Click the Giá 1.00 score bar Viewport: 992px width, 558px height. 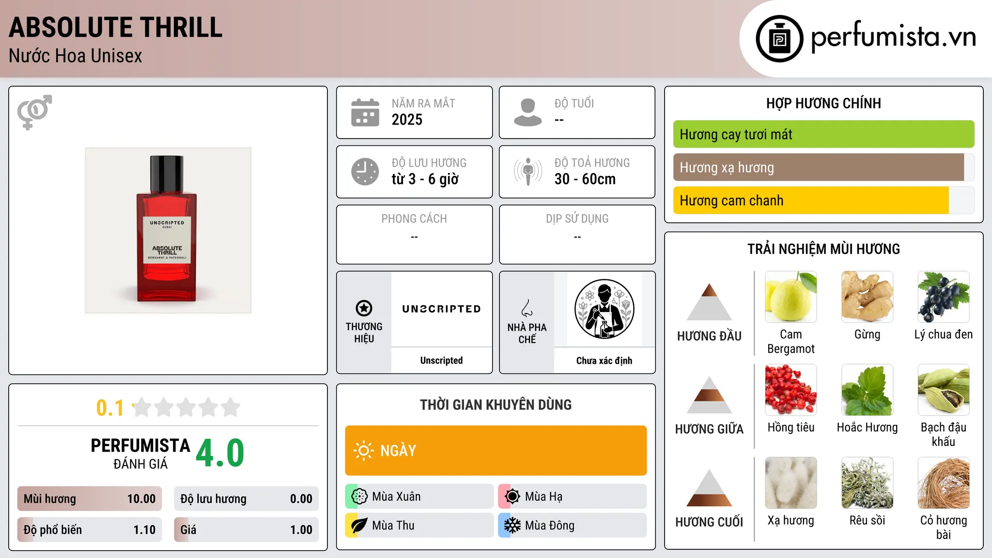[x=247, y=530]
